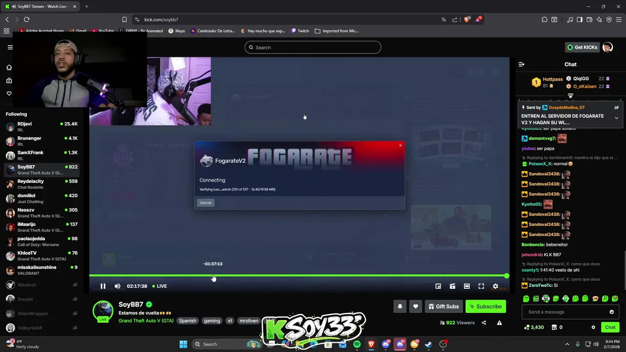Open RDjavi channel in Following
626x352 pixels.
42,127
